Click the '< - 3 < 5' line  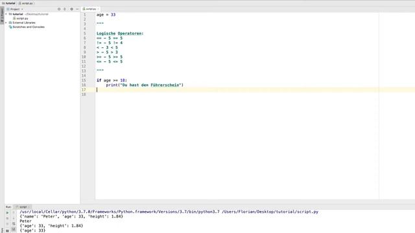107,47
